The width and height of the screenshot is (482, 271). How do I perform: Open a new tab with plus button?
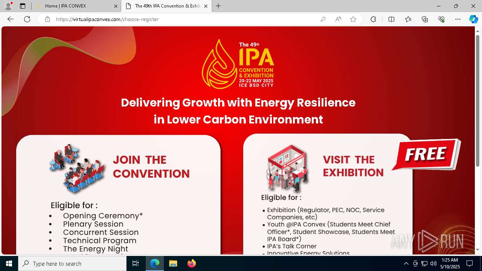(x=218, y=6)
